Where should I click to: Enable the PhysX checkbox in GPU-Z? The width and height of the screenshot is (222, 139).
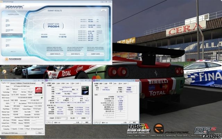click(x=25, y=129)
